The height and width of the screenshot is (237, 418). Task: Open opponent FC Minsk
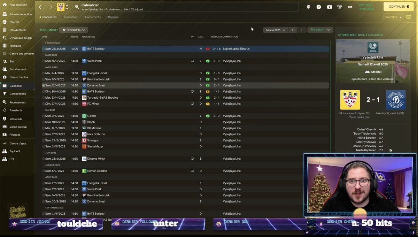pos(93,104)
